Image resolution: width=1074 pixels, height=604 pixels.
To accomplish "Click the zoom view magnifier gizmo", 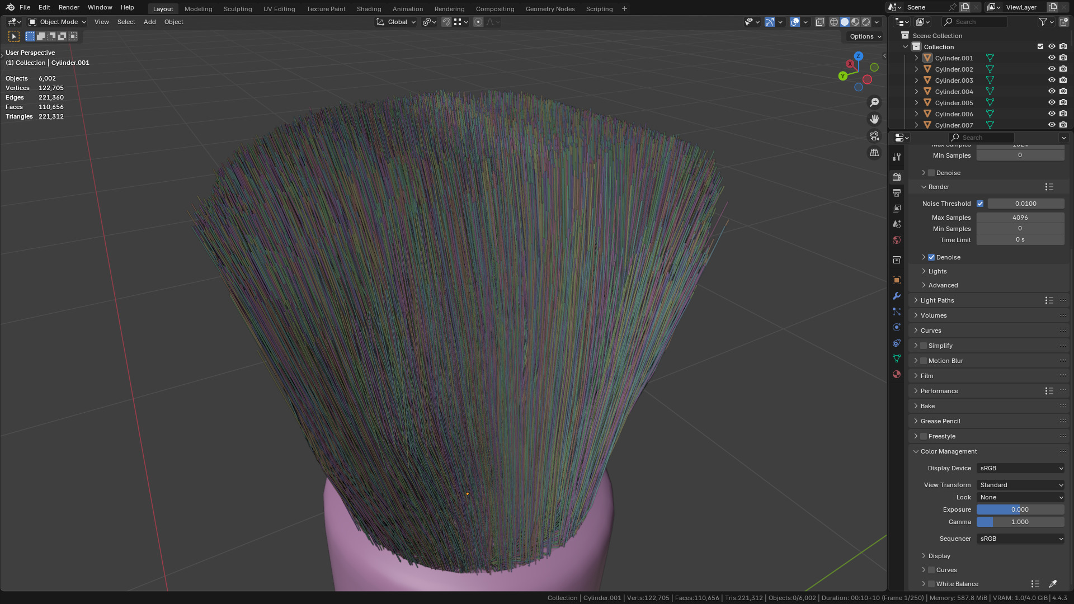I will [874, 102].
